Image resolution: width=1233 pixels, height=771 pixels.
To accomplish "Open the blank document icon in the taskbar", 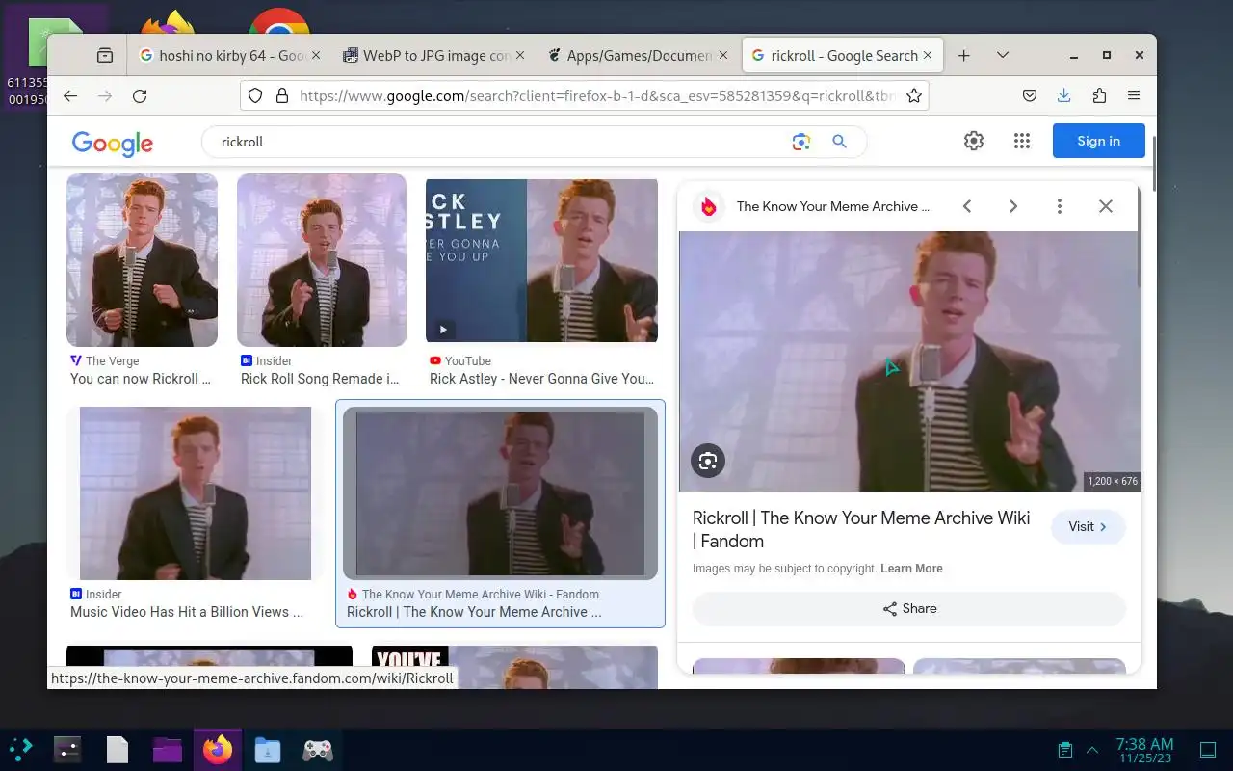I will click(x=118, y=749).
